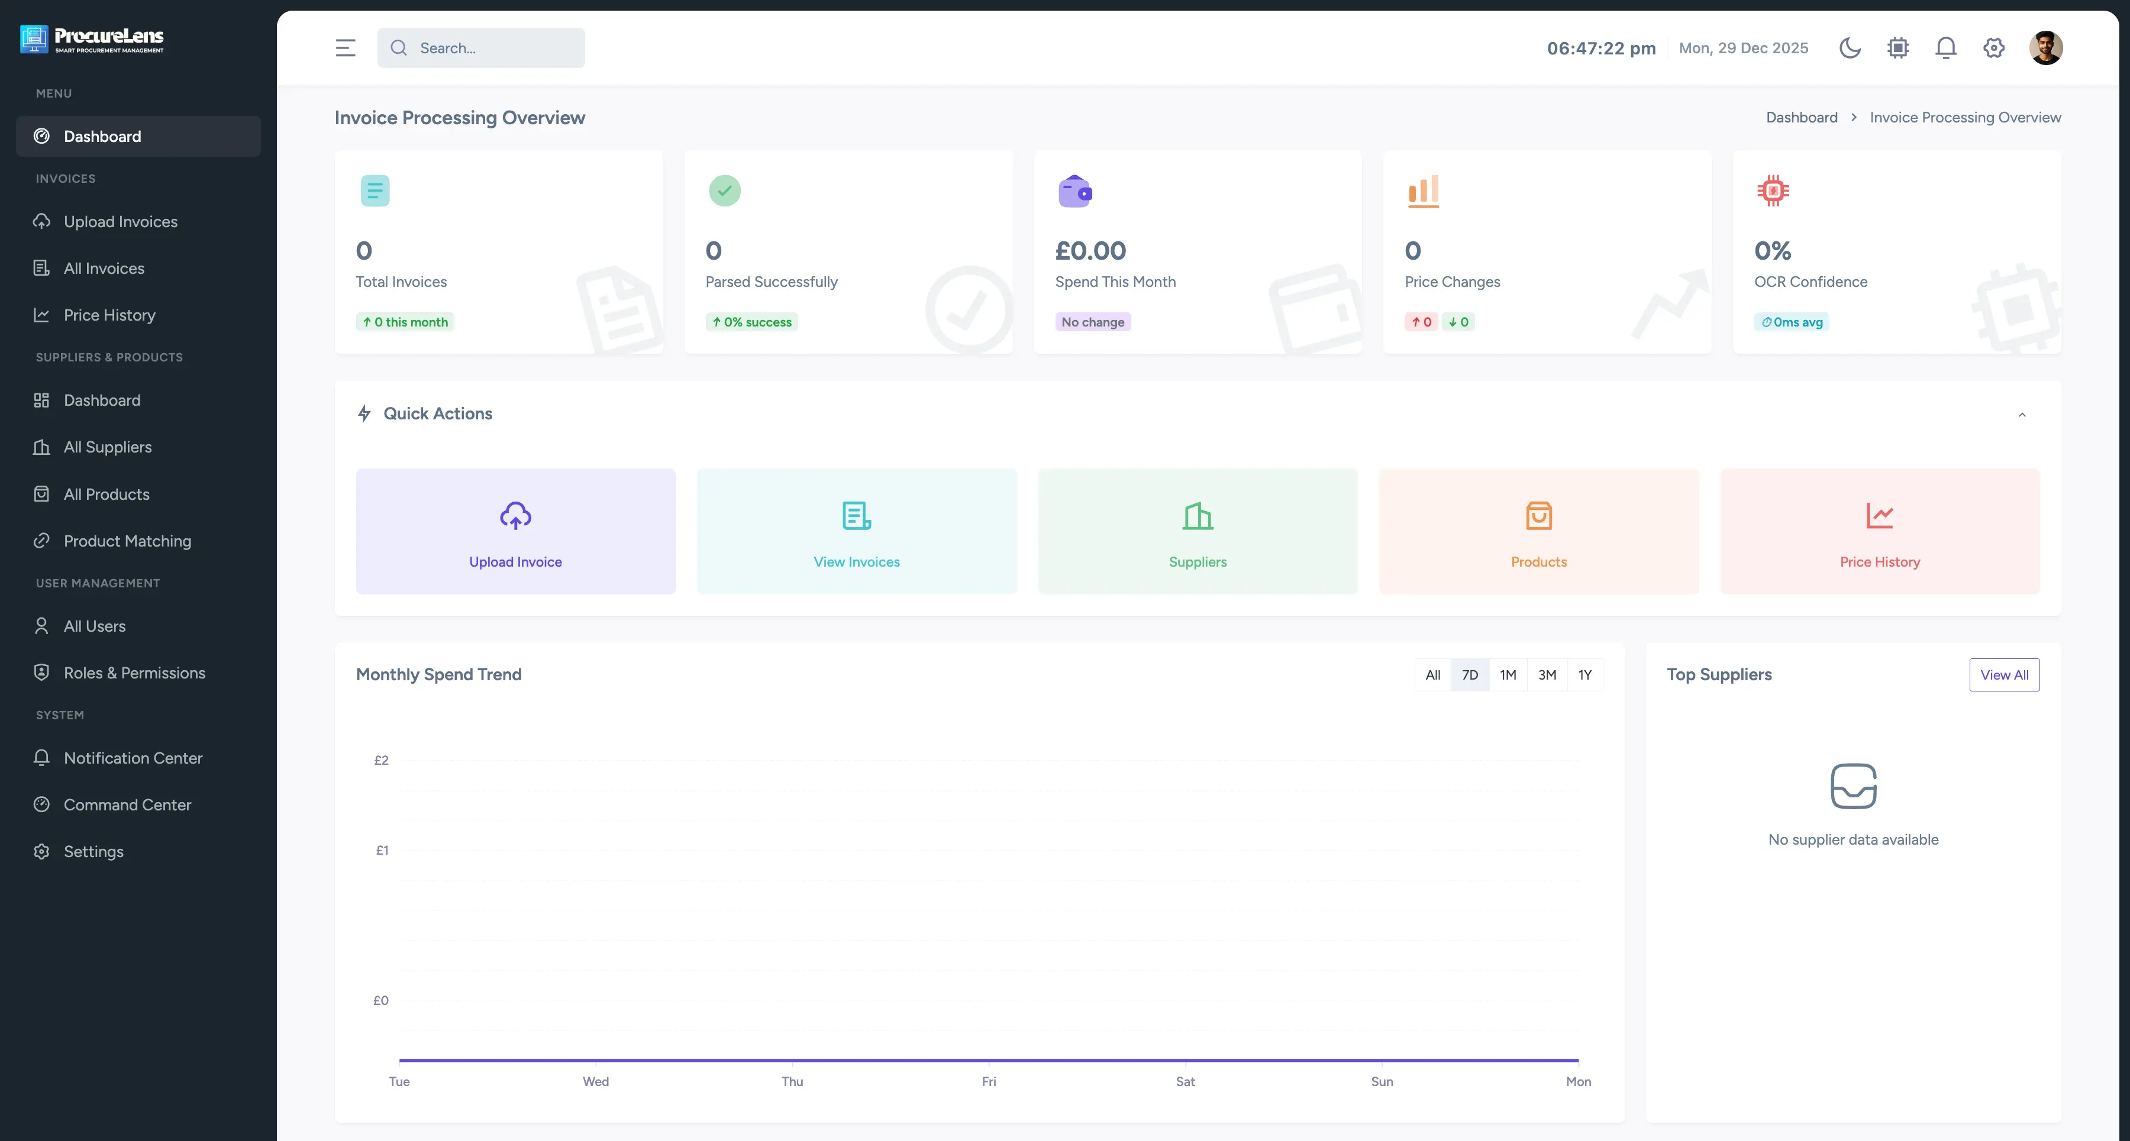Open All Suppliers in sidebar
This screenshot has width=2130, height=1141.
click(138, 447)
